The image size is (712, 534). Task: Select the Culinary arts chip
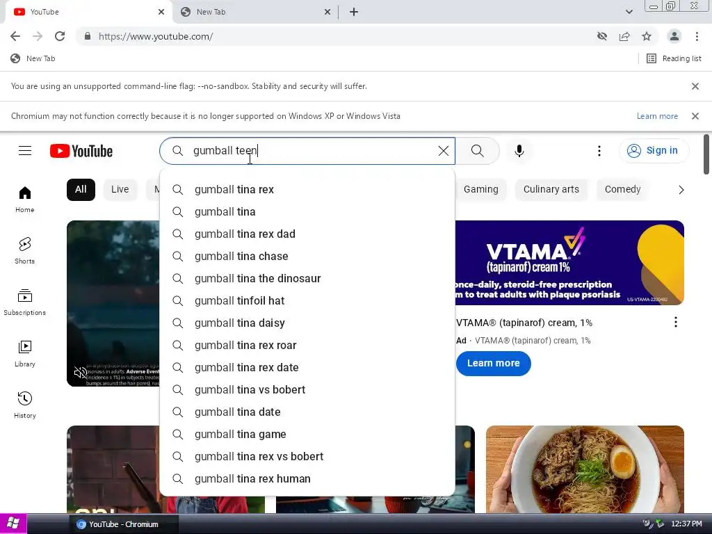pyautogui.click(x=551, y=190)
